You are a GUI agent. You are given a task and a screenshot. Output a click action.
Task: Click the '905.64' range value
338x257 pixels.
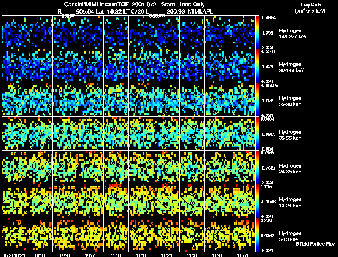point(85,11)
